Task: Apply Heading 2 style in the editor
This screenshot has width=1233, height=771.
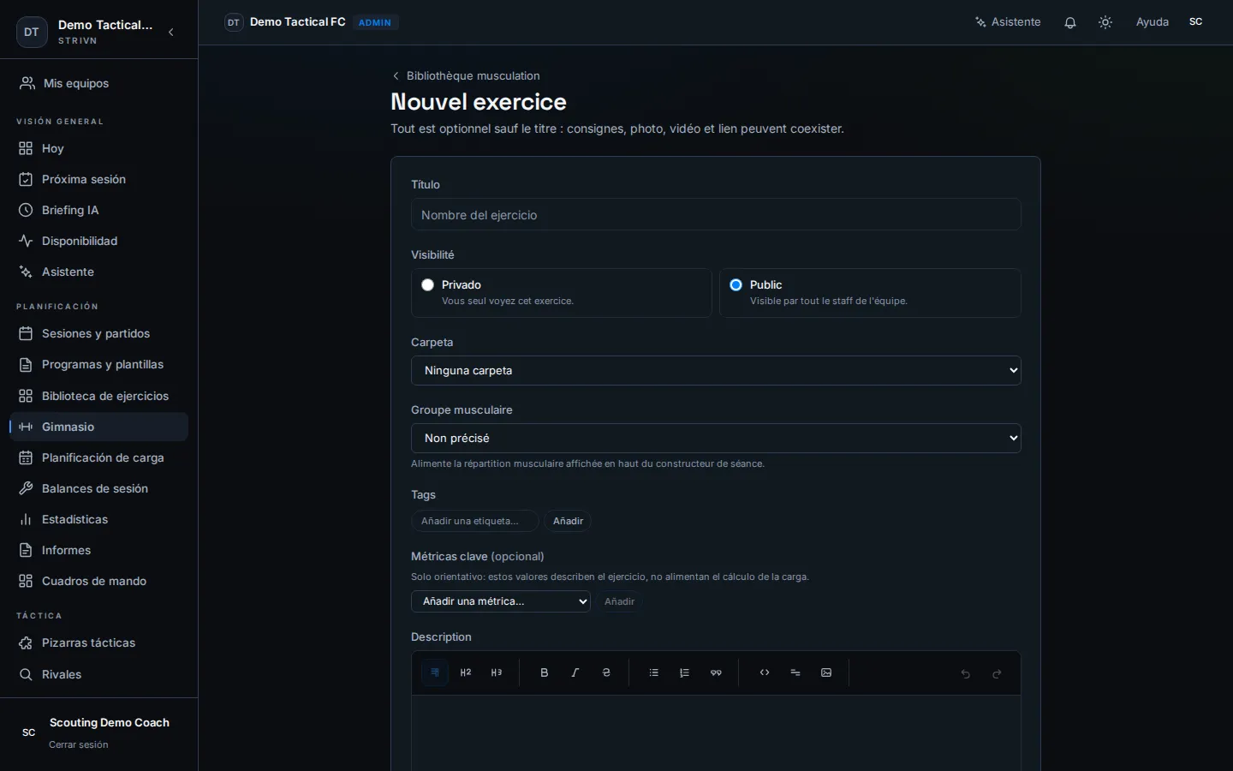Action: (466, 672)
